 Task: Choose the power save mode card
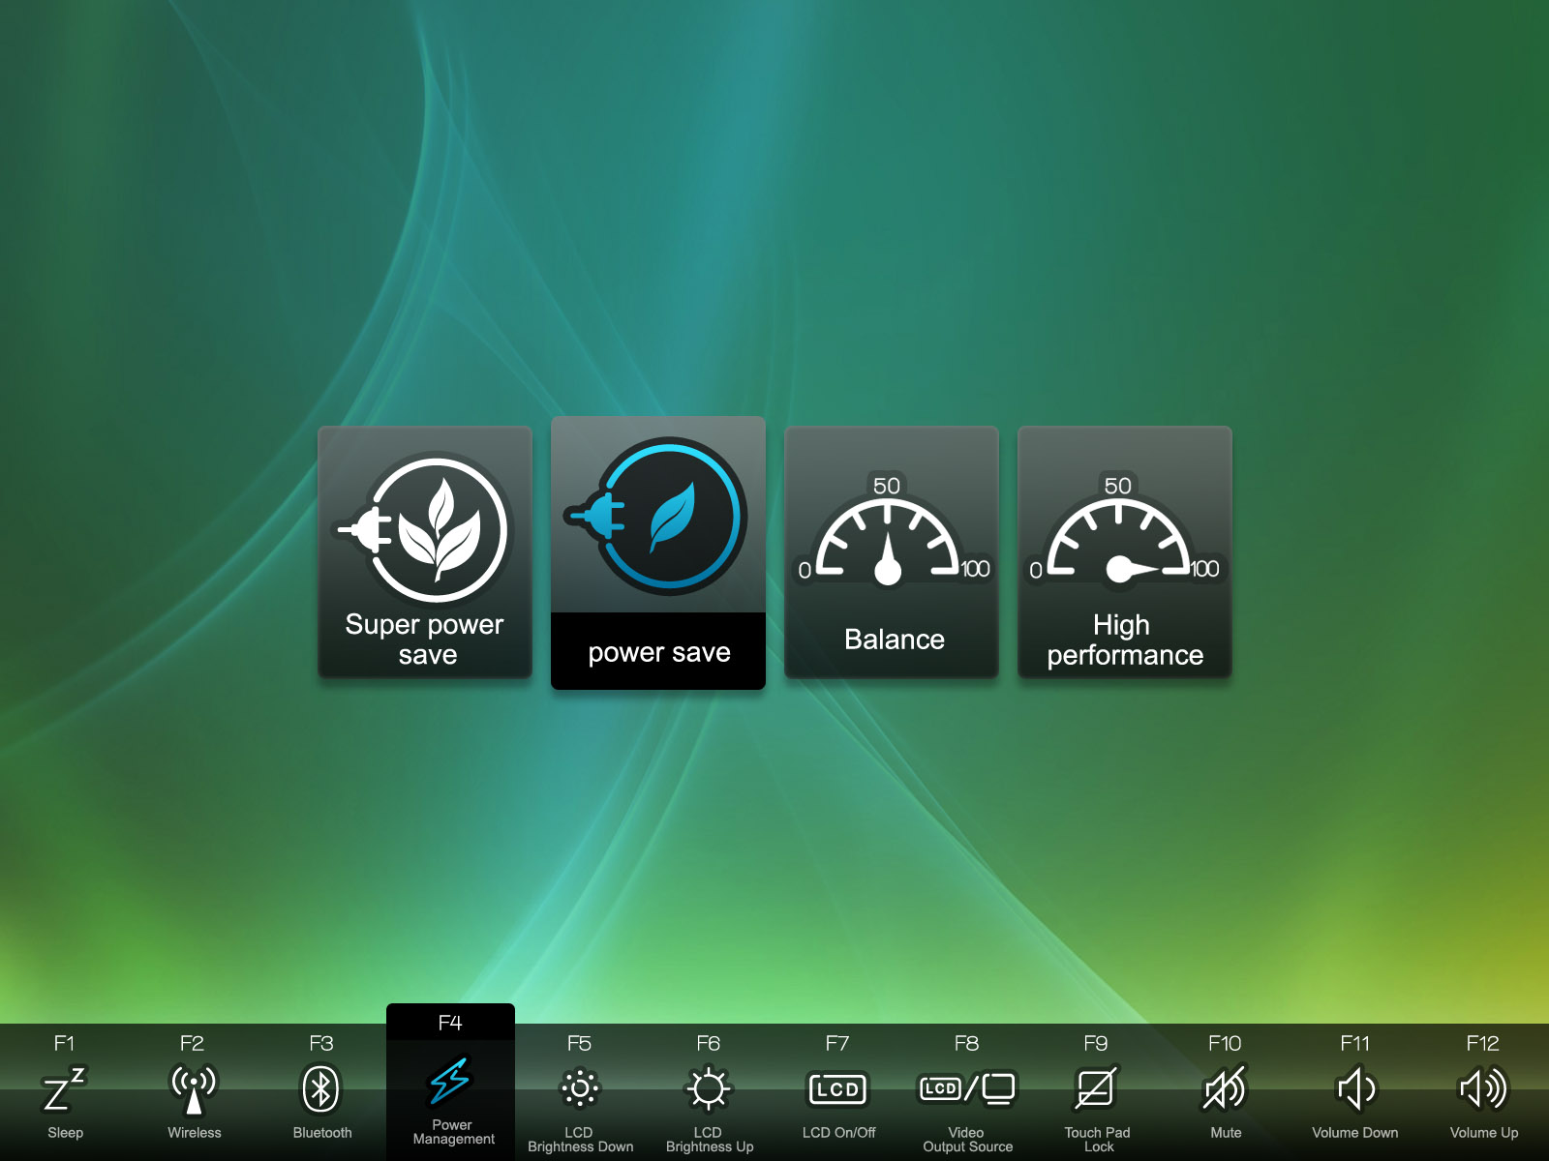[658, 552]
